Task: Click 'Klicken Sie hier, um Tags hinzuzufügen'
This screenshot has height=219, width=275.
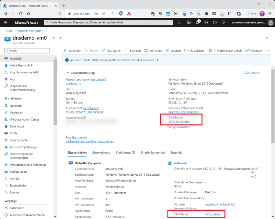Action: click(x=90, y=141)
